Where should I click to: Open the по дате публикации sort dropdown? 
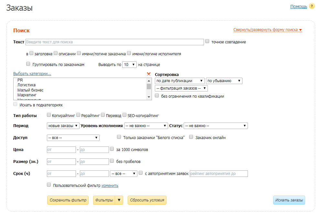[x=180, y=81]
